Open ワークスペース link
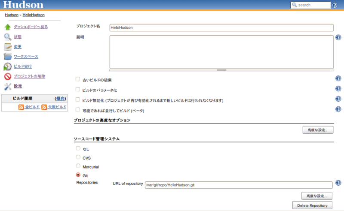 [x=26, y=57]
